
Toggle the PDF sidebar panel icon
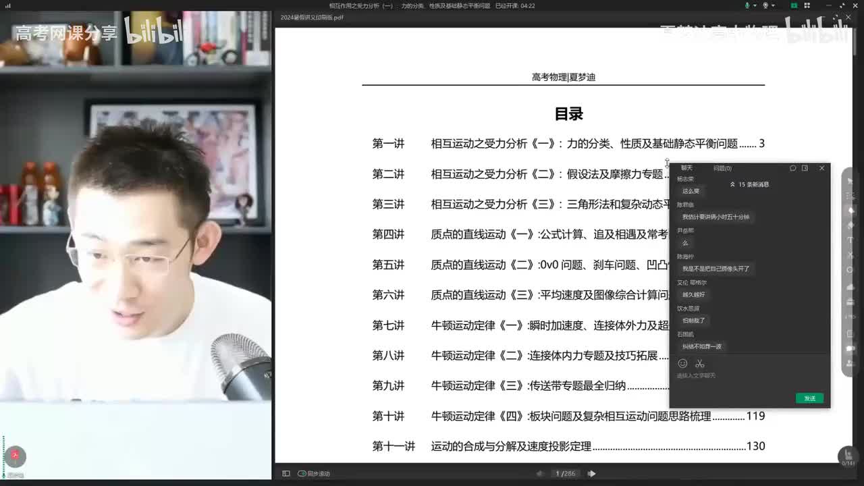point(286,474)
